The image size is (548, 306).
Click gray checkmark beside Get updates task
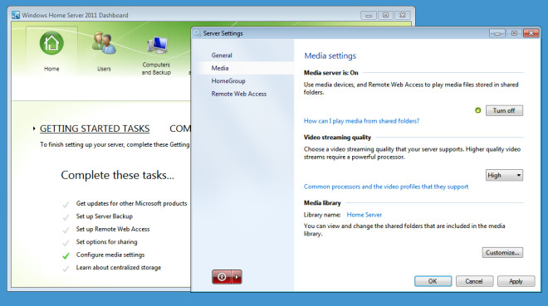pyautogui.click(x=66, y=205)
